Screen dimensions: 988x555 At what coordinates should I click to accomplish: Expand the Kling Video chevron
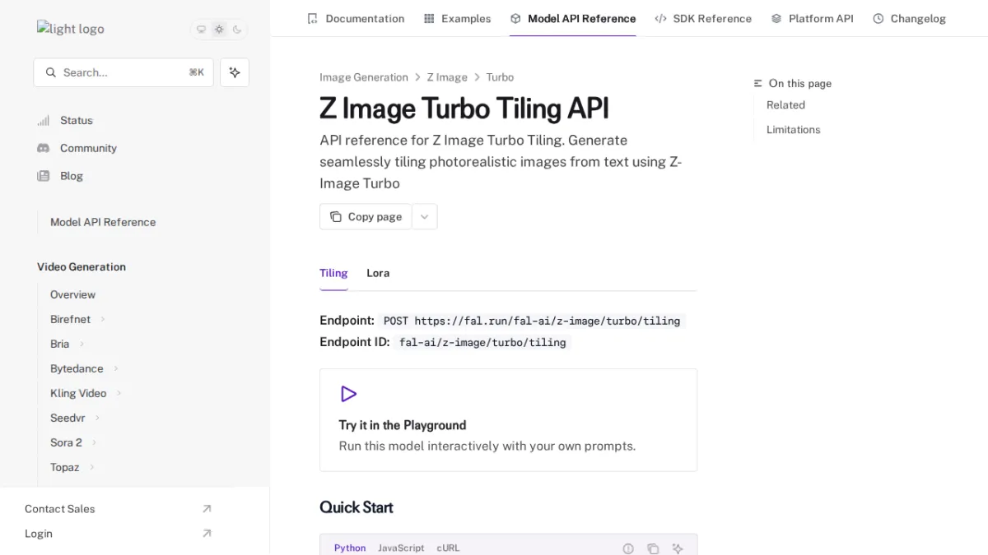click(x=119, y=393)
